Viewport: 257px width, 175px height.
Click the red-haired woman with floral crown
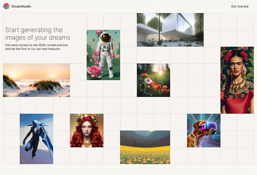pos(87,131)
